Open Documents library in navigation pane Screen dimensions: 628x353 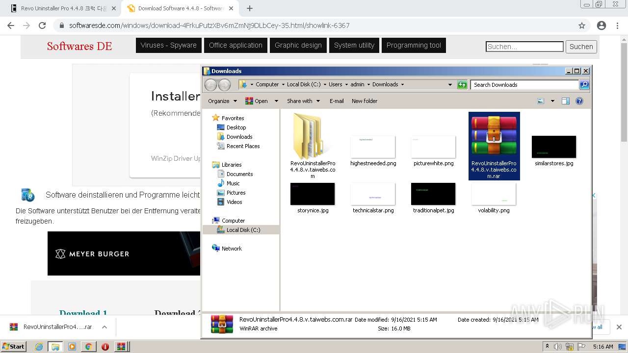point(235,174)
